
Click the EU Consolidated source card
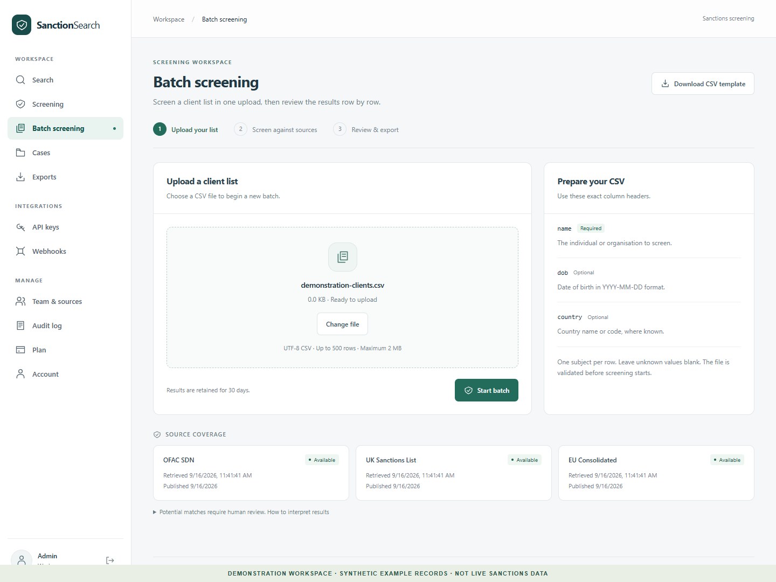pyautogui.click(x=656, y=473)
